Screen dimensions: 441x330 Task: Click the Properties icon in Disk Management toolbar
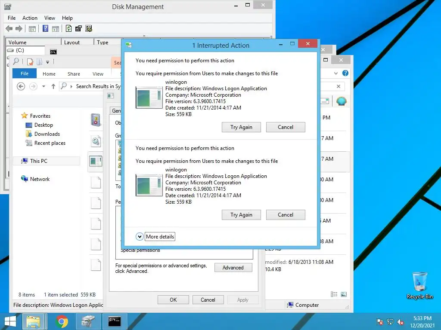tap(78, 28)
